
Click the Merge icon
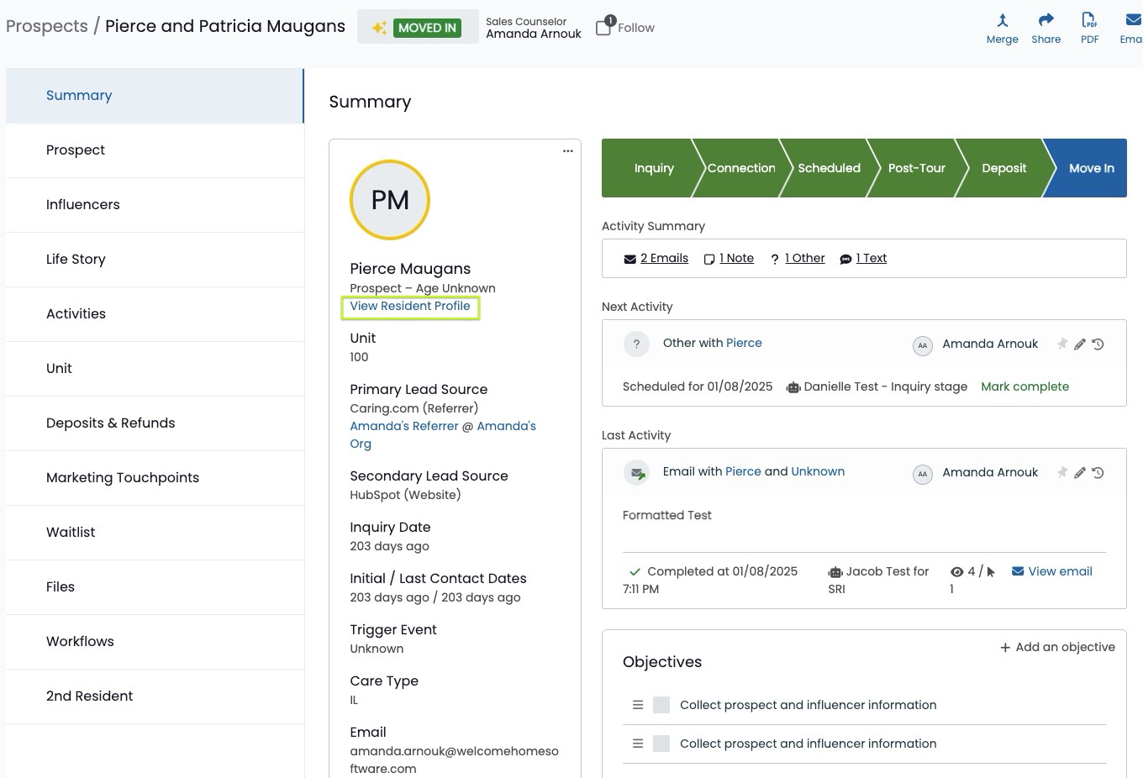[x=1002, y=20]
